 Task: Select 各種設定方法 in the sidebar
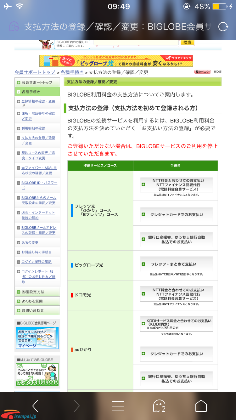coord(37,292)
